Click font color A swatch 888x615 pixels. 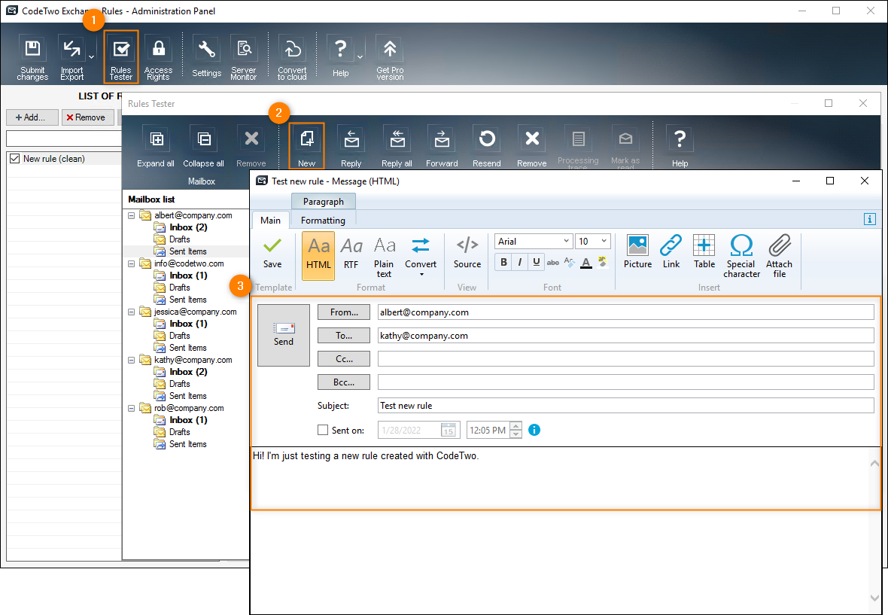click(x=586, y=262)
